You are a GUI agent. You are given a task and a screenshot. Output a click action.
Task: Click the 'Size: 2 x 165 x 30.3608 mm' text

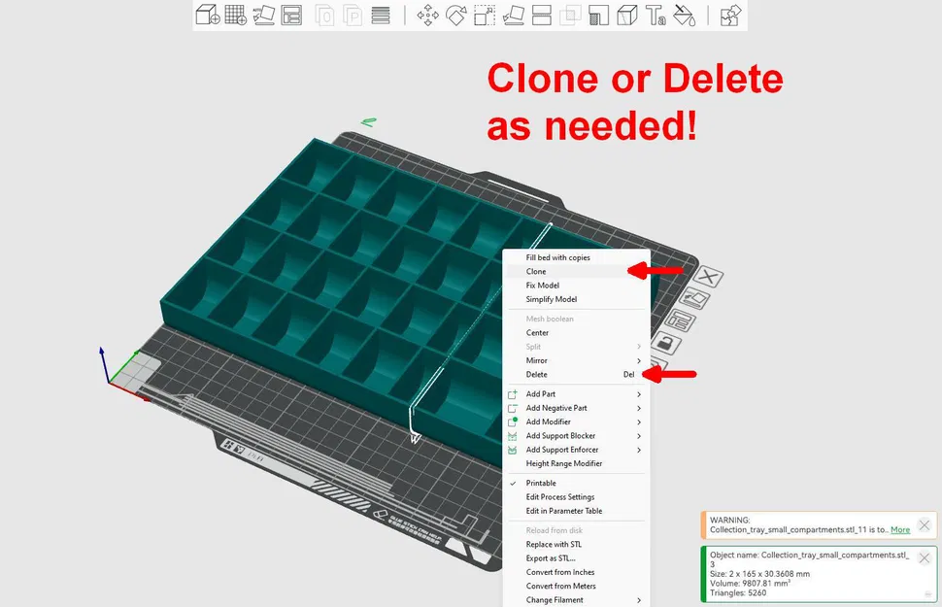pyautogui.click(x=759, y=574)
